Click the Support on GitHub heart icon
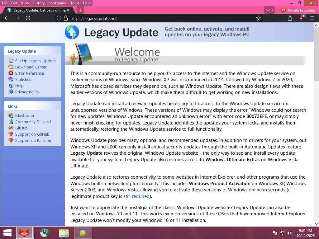Screen dimensions: 319x239 coord(11,134)
